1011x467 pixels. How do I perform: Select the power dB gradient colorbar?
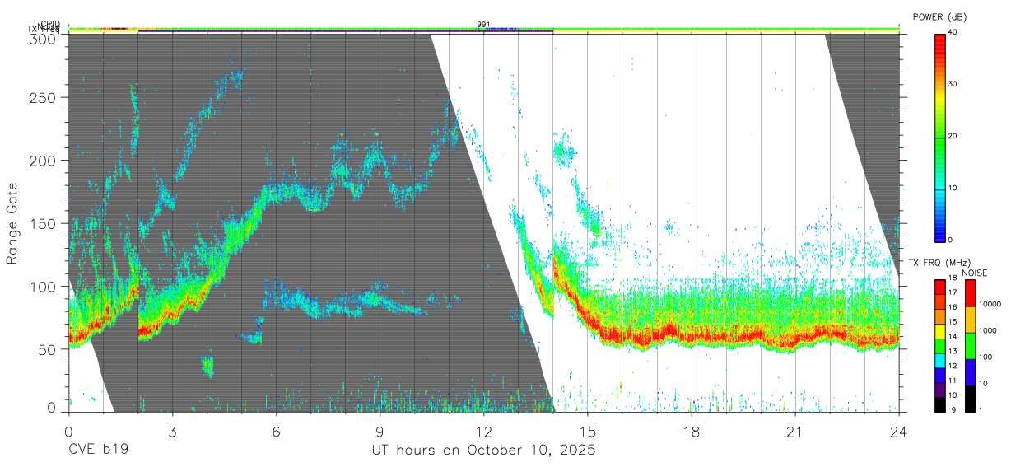(x=940, y=137)
